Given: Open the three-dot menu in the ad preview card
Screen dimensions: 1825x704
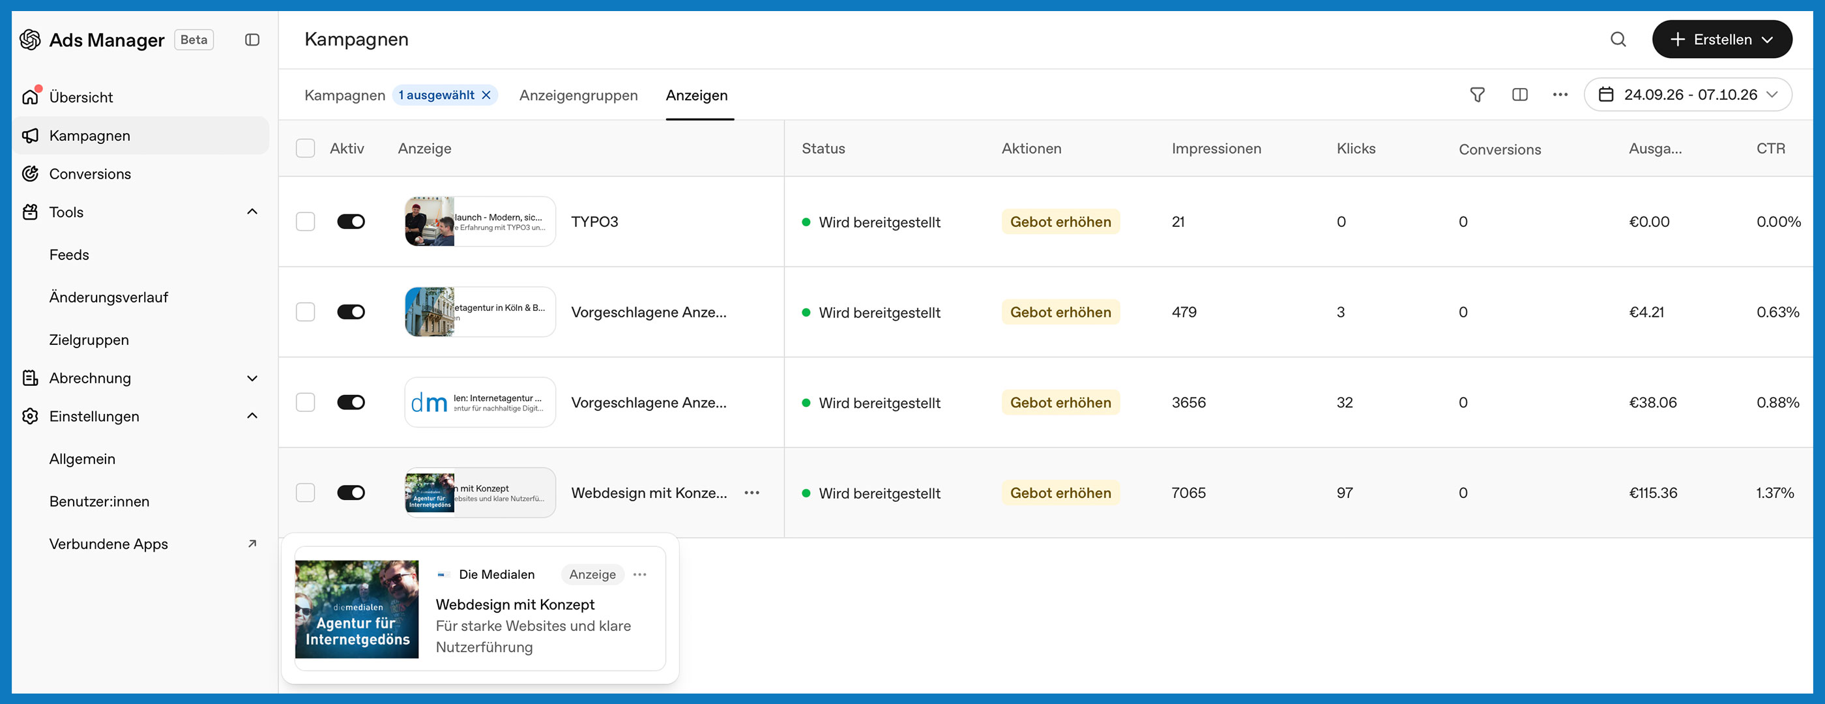Looking at the screenshot, I should (640, 574).
